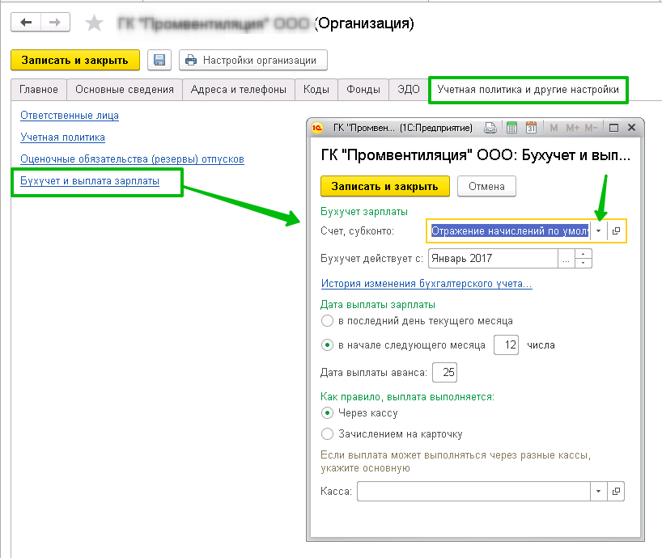The height and width of the screenshot is (558, 662).
Task: Switch to Основные сведения tab
Action: click(x=125, y=90)
